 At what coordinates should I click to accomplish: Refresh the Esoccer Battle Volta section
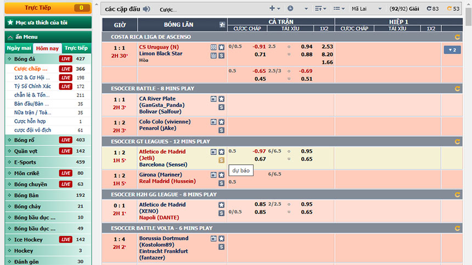pos(457,228)
